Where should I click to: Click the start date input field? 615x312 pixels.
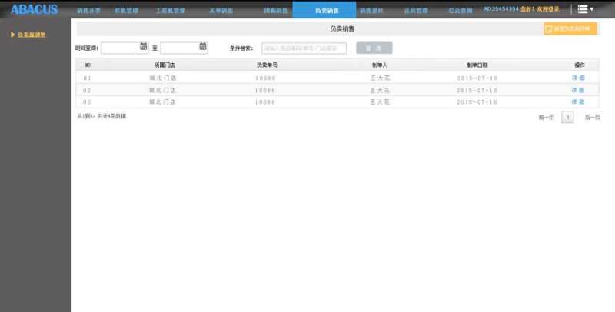[x=120, y=48]
